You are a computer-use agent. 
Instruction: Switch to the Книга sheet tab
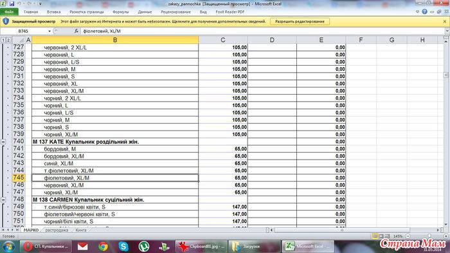(81, 230)
